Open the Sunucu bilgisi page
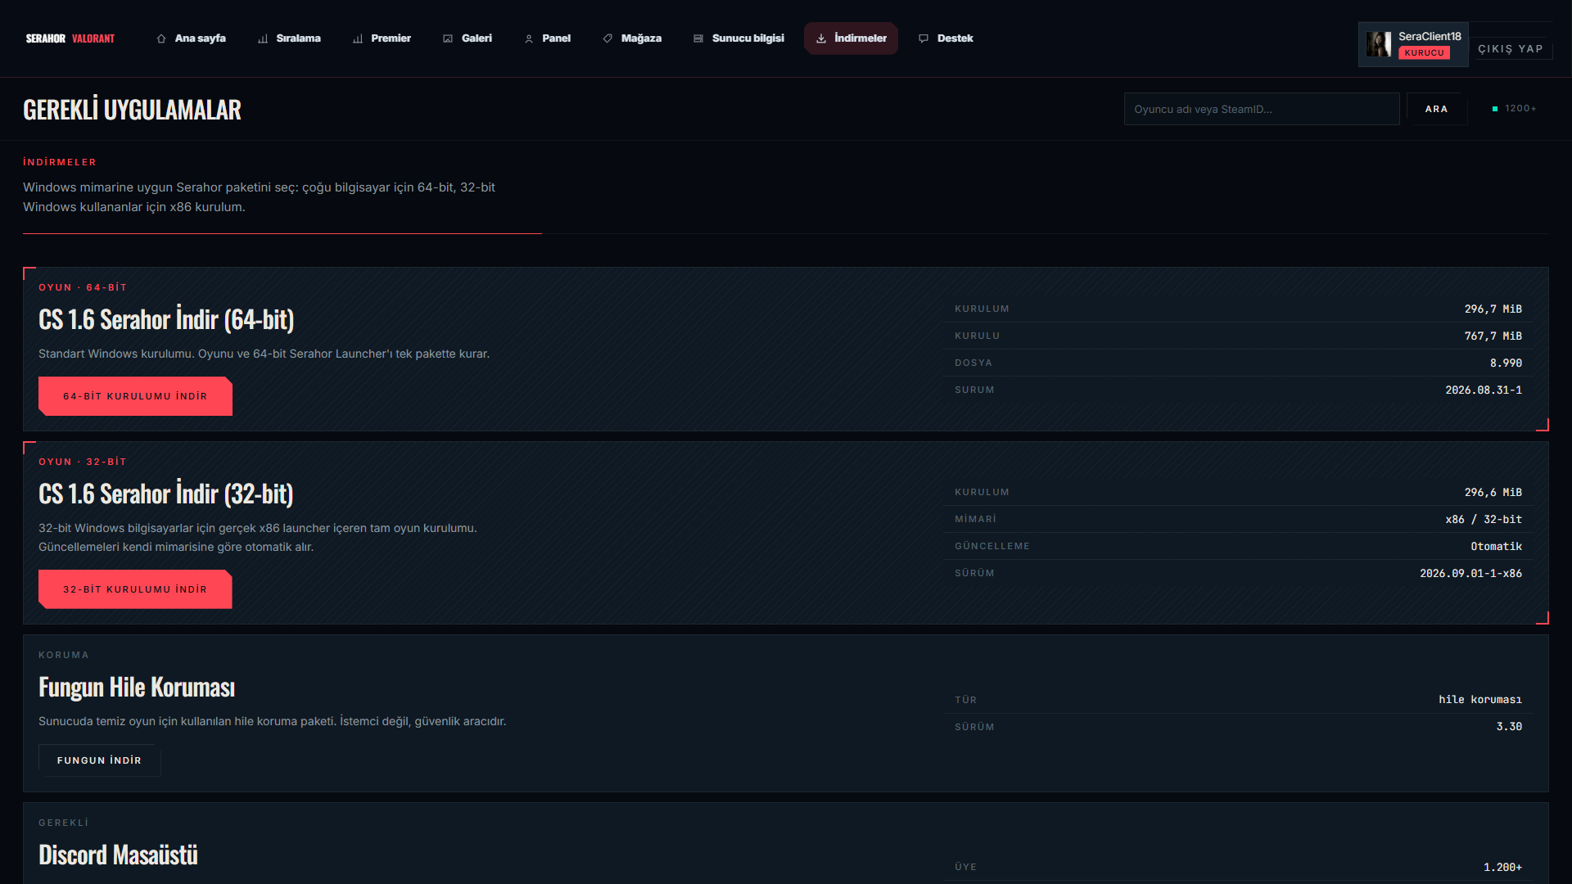The height and width of the screenshot is (884, 1572). [x=739, y=38]
